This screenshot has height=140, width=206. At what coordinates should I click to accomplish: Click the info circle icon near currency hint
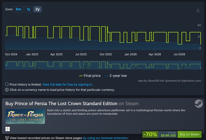click(7, 90)
